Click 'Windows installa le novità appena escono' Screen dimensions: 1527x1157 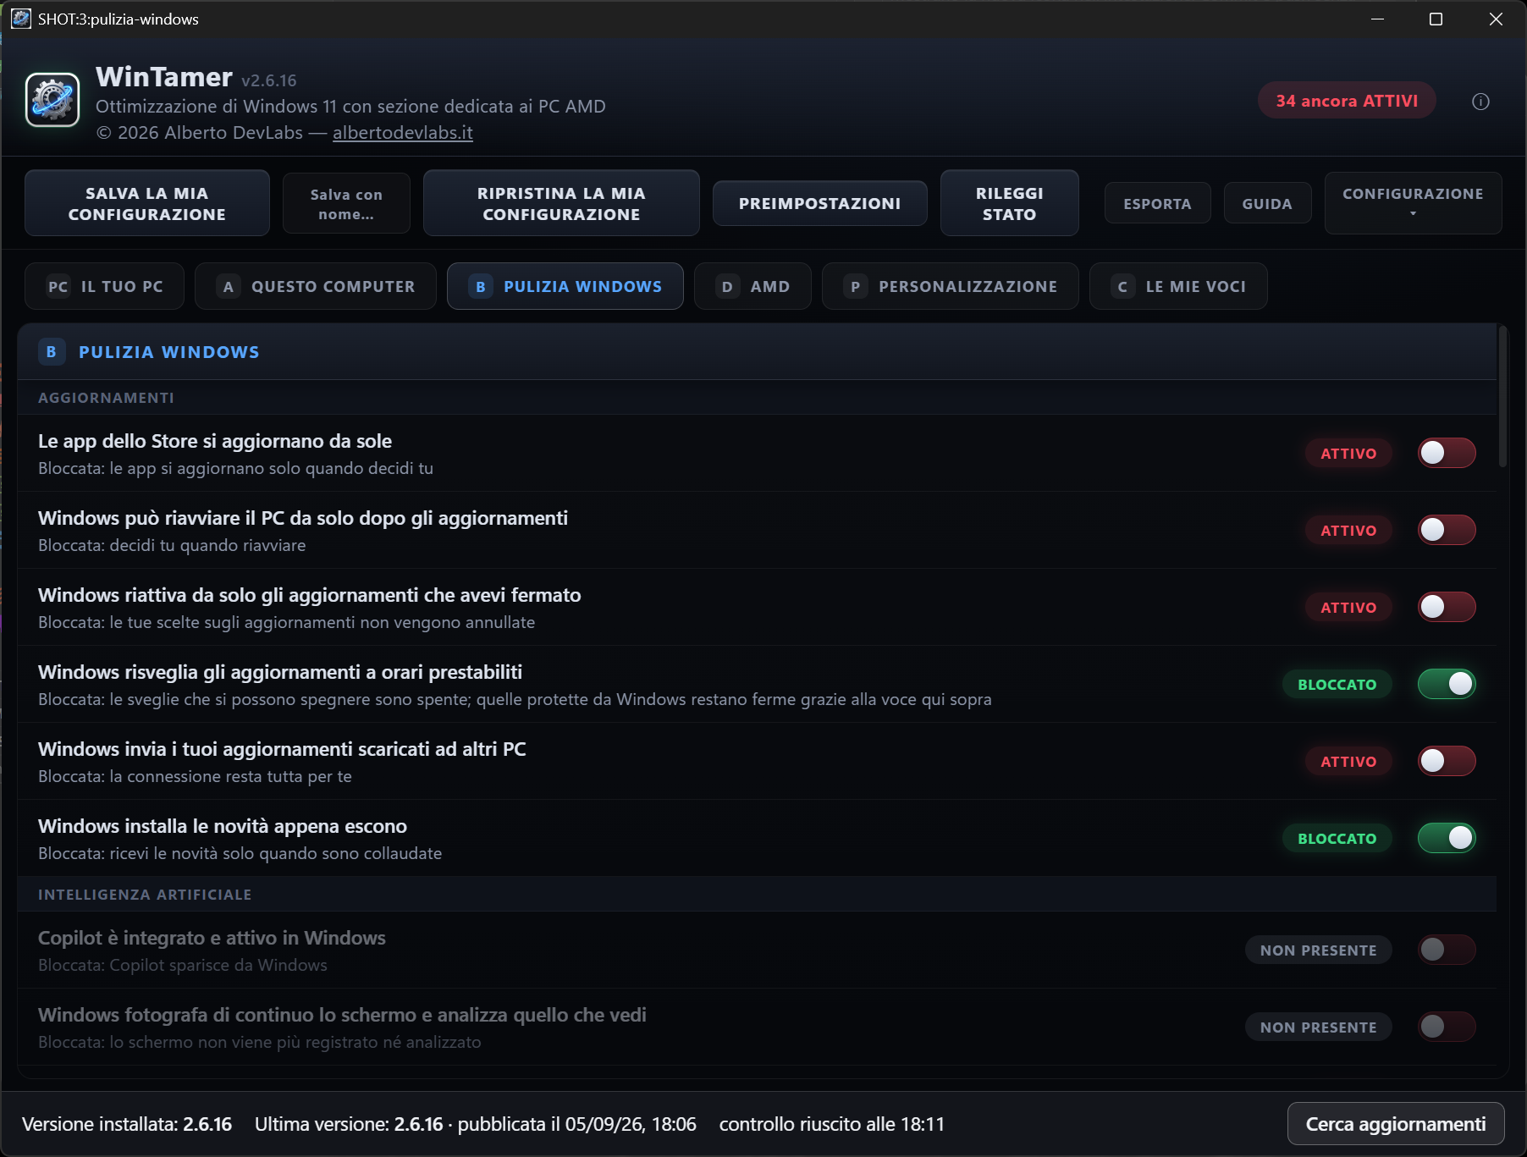click(x=223, y=826)
